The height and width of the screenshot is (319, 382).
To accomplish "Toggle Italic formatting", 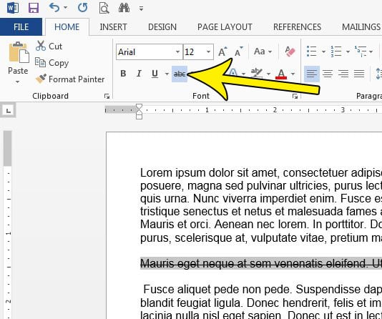I will click(139, 74).
